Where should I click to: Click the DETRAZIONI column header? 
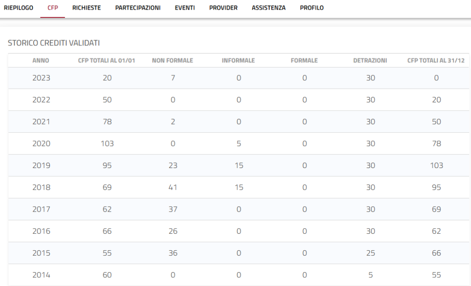pyautogui.click(x=370, y=61)
